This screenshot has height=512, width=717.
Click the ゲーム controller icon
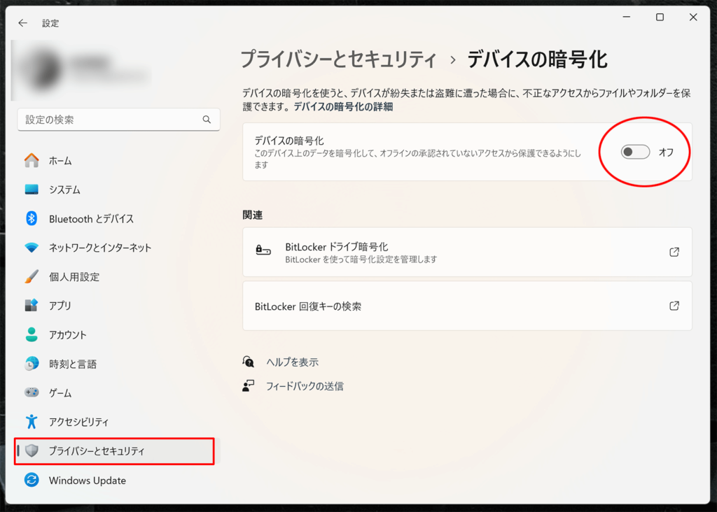click(32, 393)
